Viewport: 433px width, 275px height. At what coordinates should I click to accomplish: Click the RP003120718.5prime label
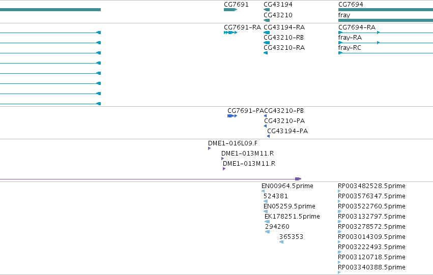pos(372,257)
